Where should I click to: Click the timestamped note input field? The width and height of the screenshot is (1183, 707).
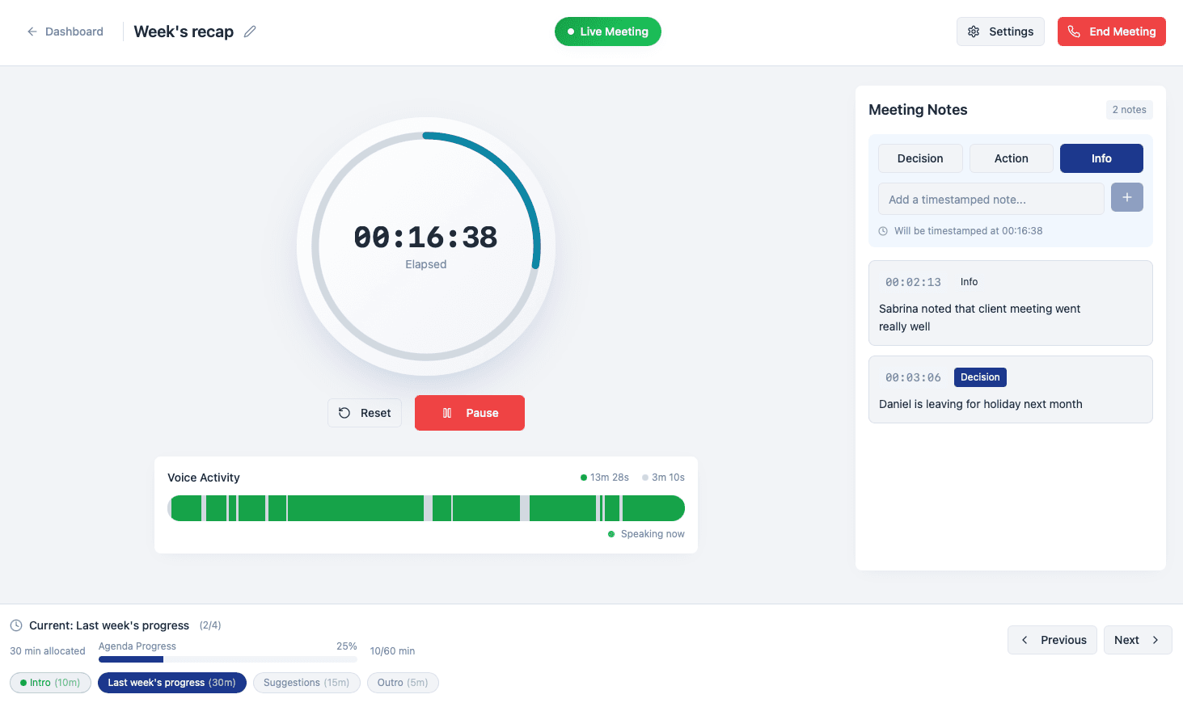[991, 199]
